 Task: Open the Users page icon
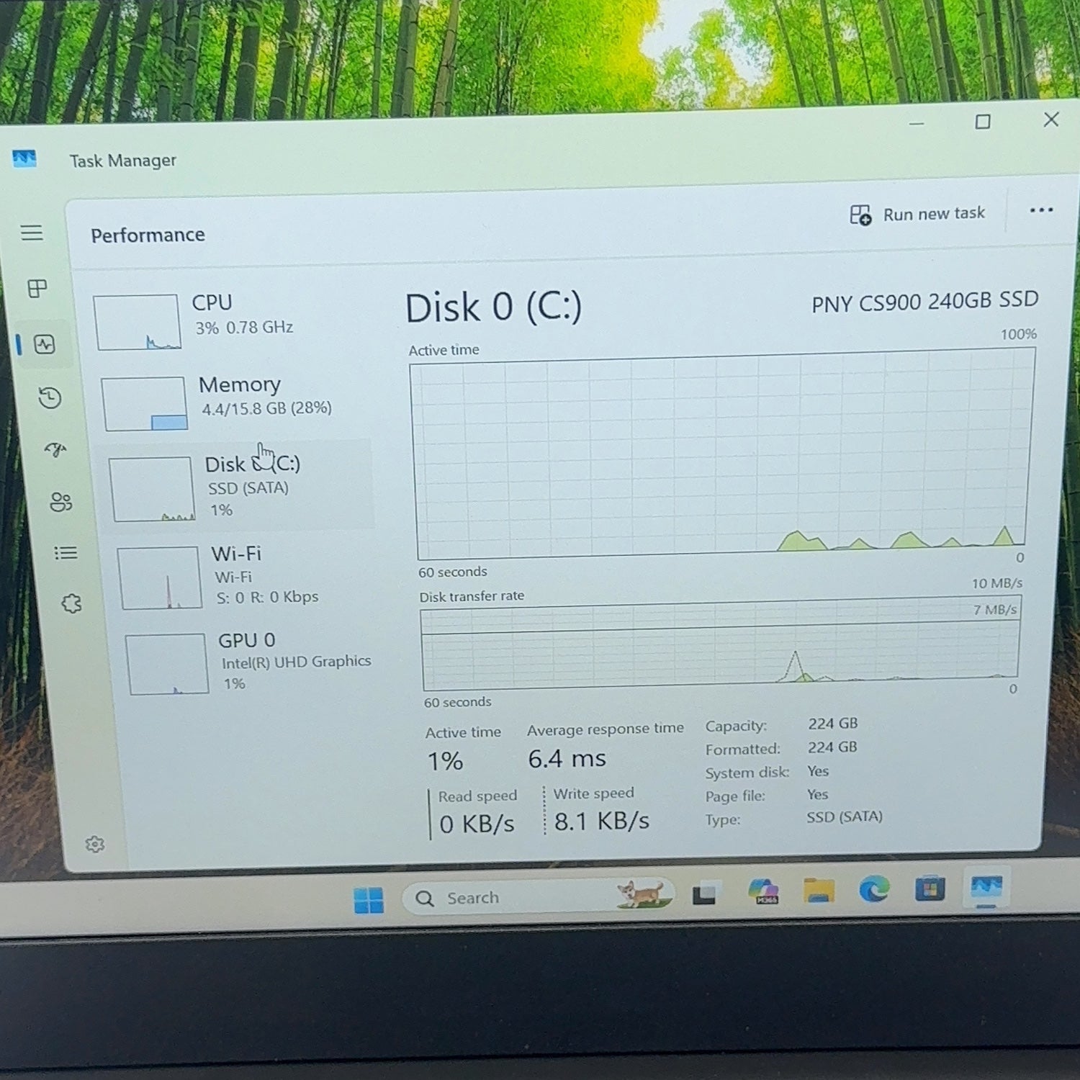pyautogui.click(x=60, y=502)
